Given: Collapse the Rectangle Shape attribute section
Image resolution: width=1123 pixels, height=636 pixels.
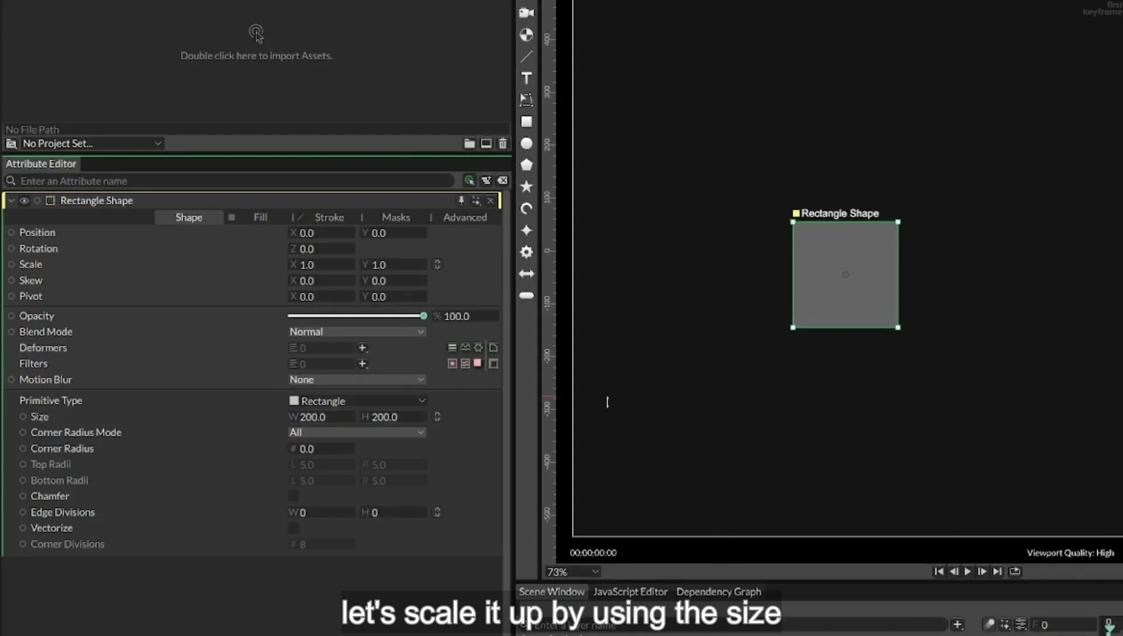Looking at the screenshot, I should (11, 201).
